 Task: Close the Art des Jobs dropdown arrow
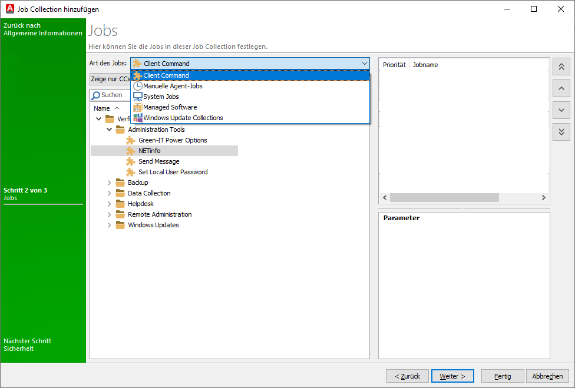coord(364,64)
